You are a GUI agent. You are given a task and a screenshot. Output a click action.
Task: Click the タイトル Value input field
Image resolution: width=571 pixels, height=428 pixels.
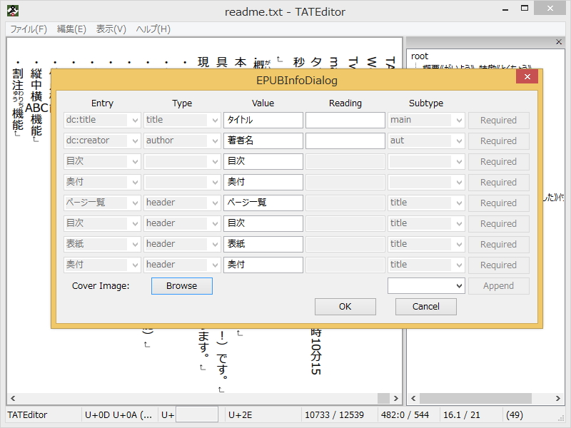coord(263,120)
